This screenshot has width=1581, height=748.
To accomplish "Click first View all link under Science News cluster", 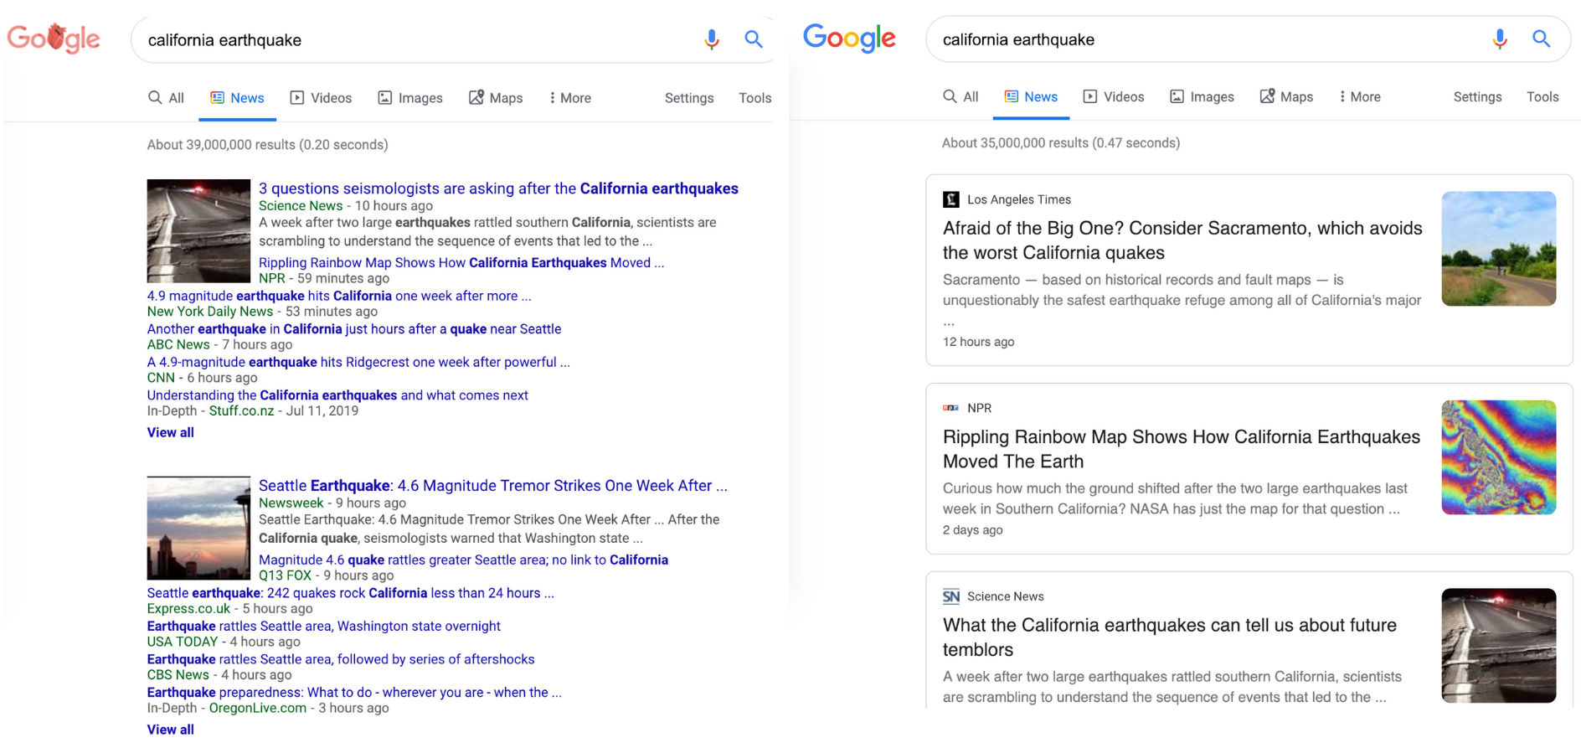I will coord(171,432).
